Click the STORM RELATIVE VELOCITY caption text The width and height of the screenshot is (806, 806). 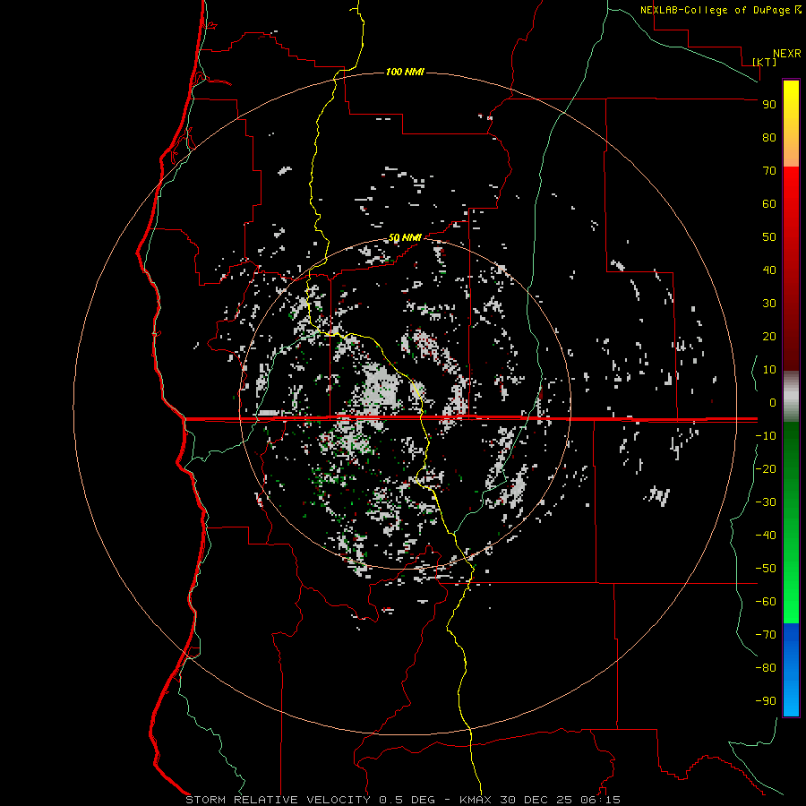point(279,799)
